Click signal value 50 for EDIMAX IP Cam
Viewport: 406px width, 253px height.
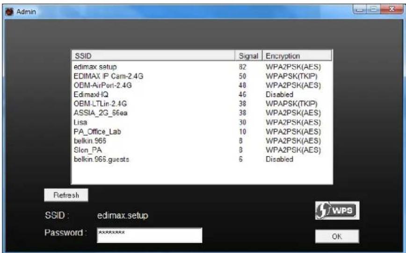point(242,76)
